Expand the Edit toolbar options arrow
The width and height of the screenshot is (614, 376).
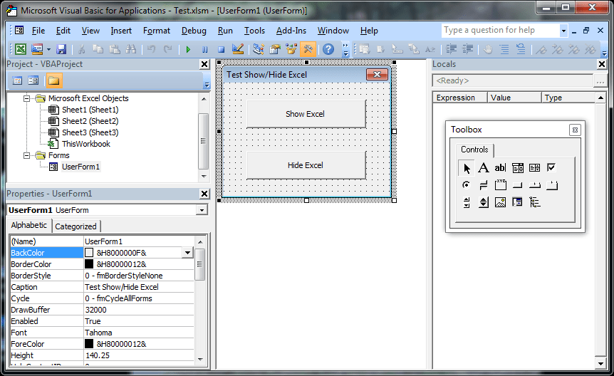(604, 53)
